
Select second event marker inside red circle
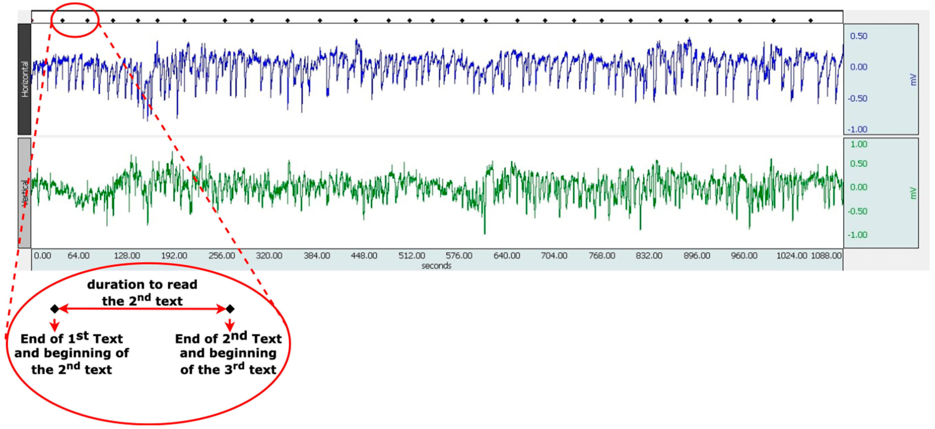[88, 21]
